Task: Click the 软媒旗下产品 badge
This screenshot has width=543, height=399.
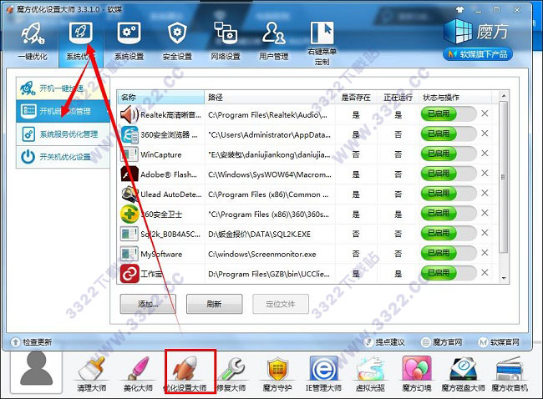Action: click(x=478, y=54)
